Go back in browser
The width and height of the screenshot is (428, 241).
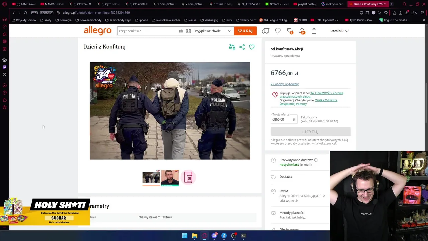point(13,13)
